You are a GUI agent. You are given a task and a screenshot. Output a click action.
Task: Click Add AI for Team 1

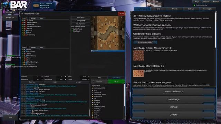[33, 18]
